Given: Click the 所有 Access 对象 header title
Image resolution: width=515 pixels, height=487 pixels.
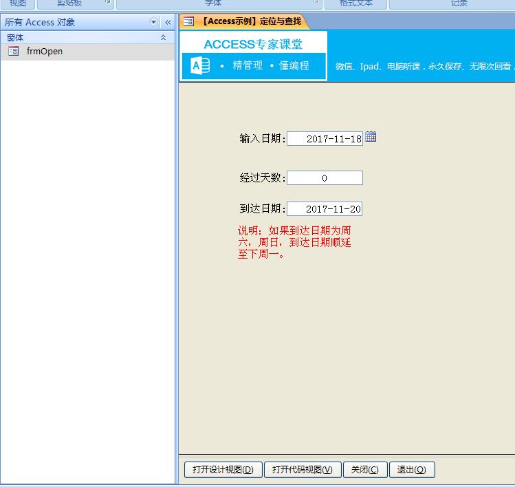Looking at the screenshot, I should click(40, 22).
